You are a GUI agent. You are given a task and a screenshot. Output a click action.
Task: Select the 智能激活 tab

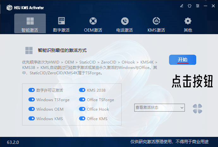coord(30,24)
